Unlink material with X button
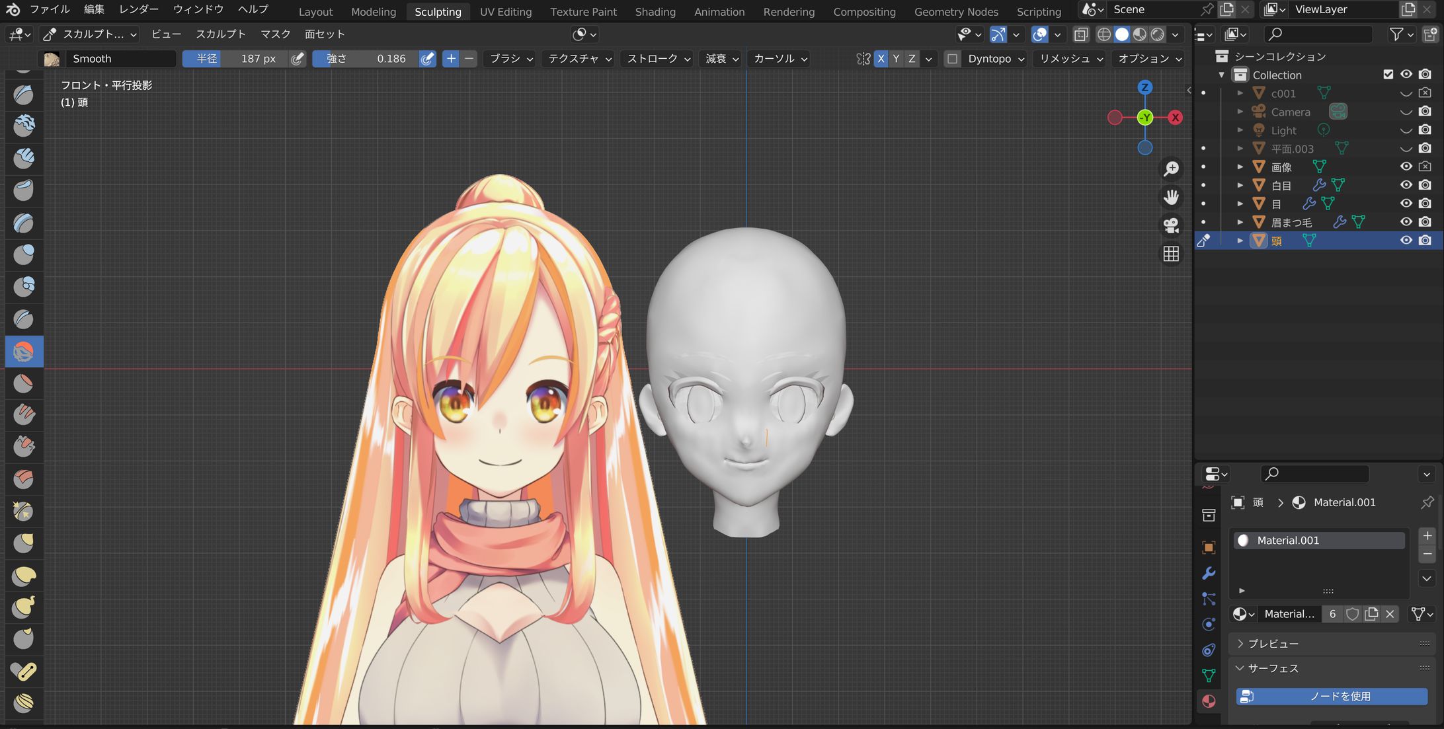1444x729 pixels. [x=1390, y=614]
